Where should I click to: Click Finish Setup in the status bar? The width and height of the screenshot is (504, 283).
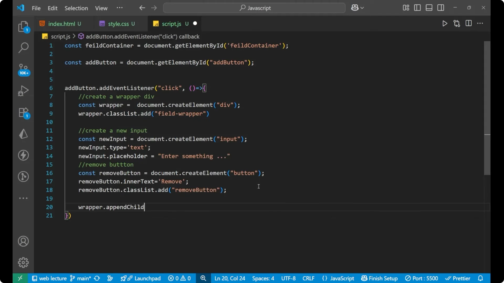[379, 278]
